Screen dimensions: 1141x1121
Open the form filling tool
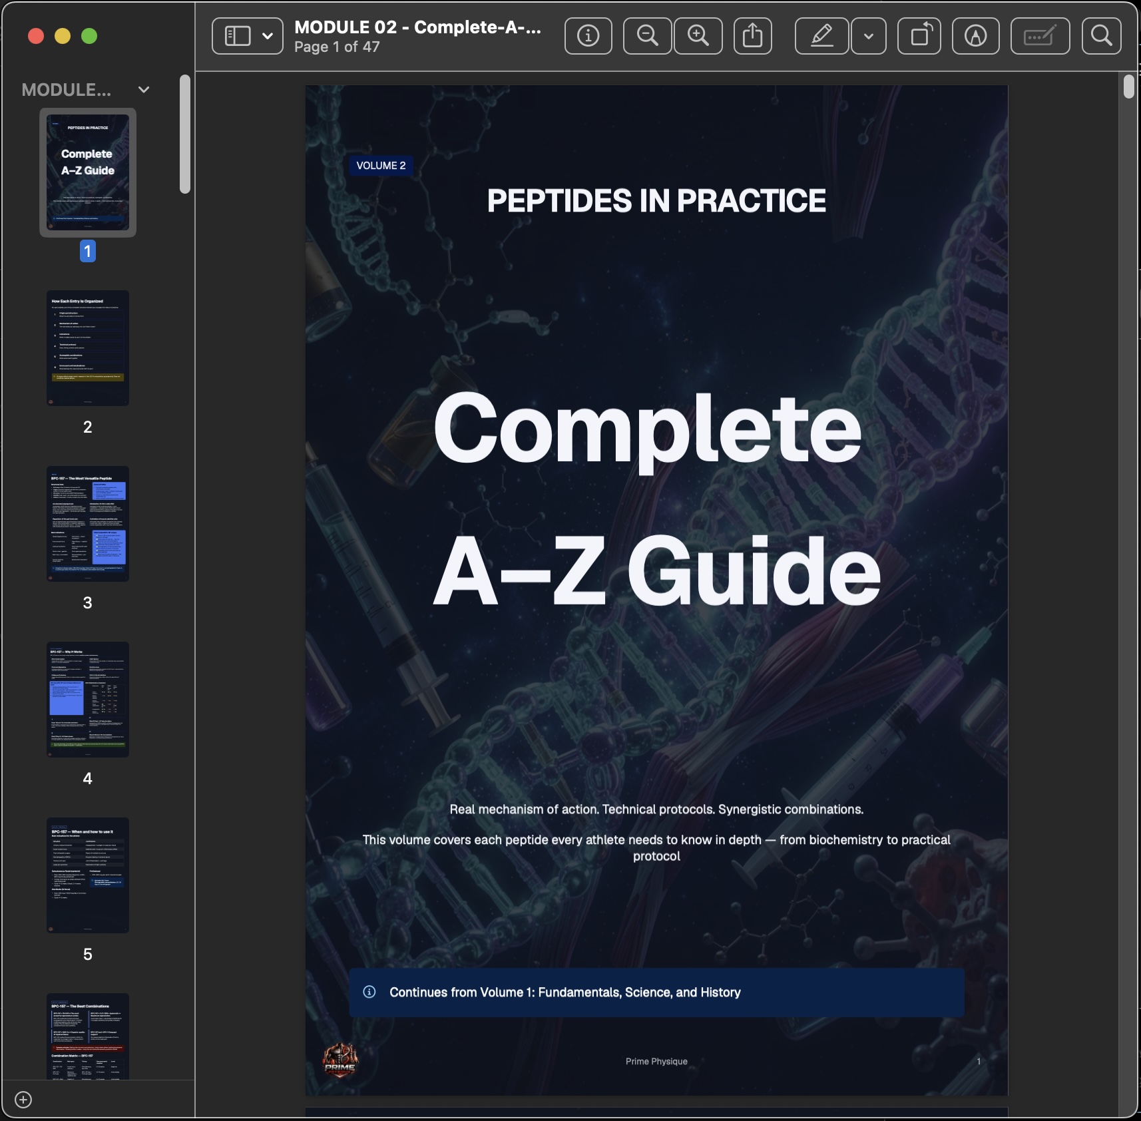(1040, 36)
